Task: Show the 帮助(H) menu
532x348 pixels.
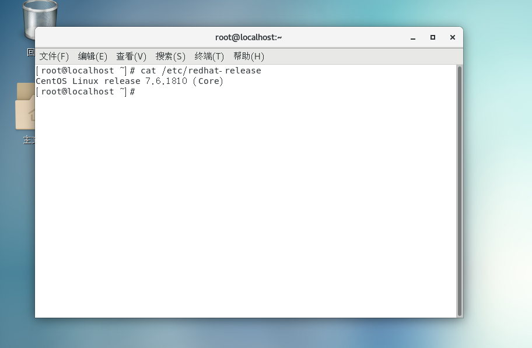Action: click(x=249, y=56)
